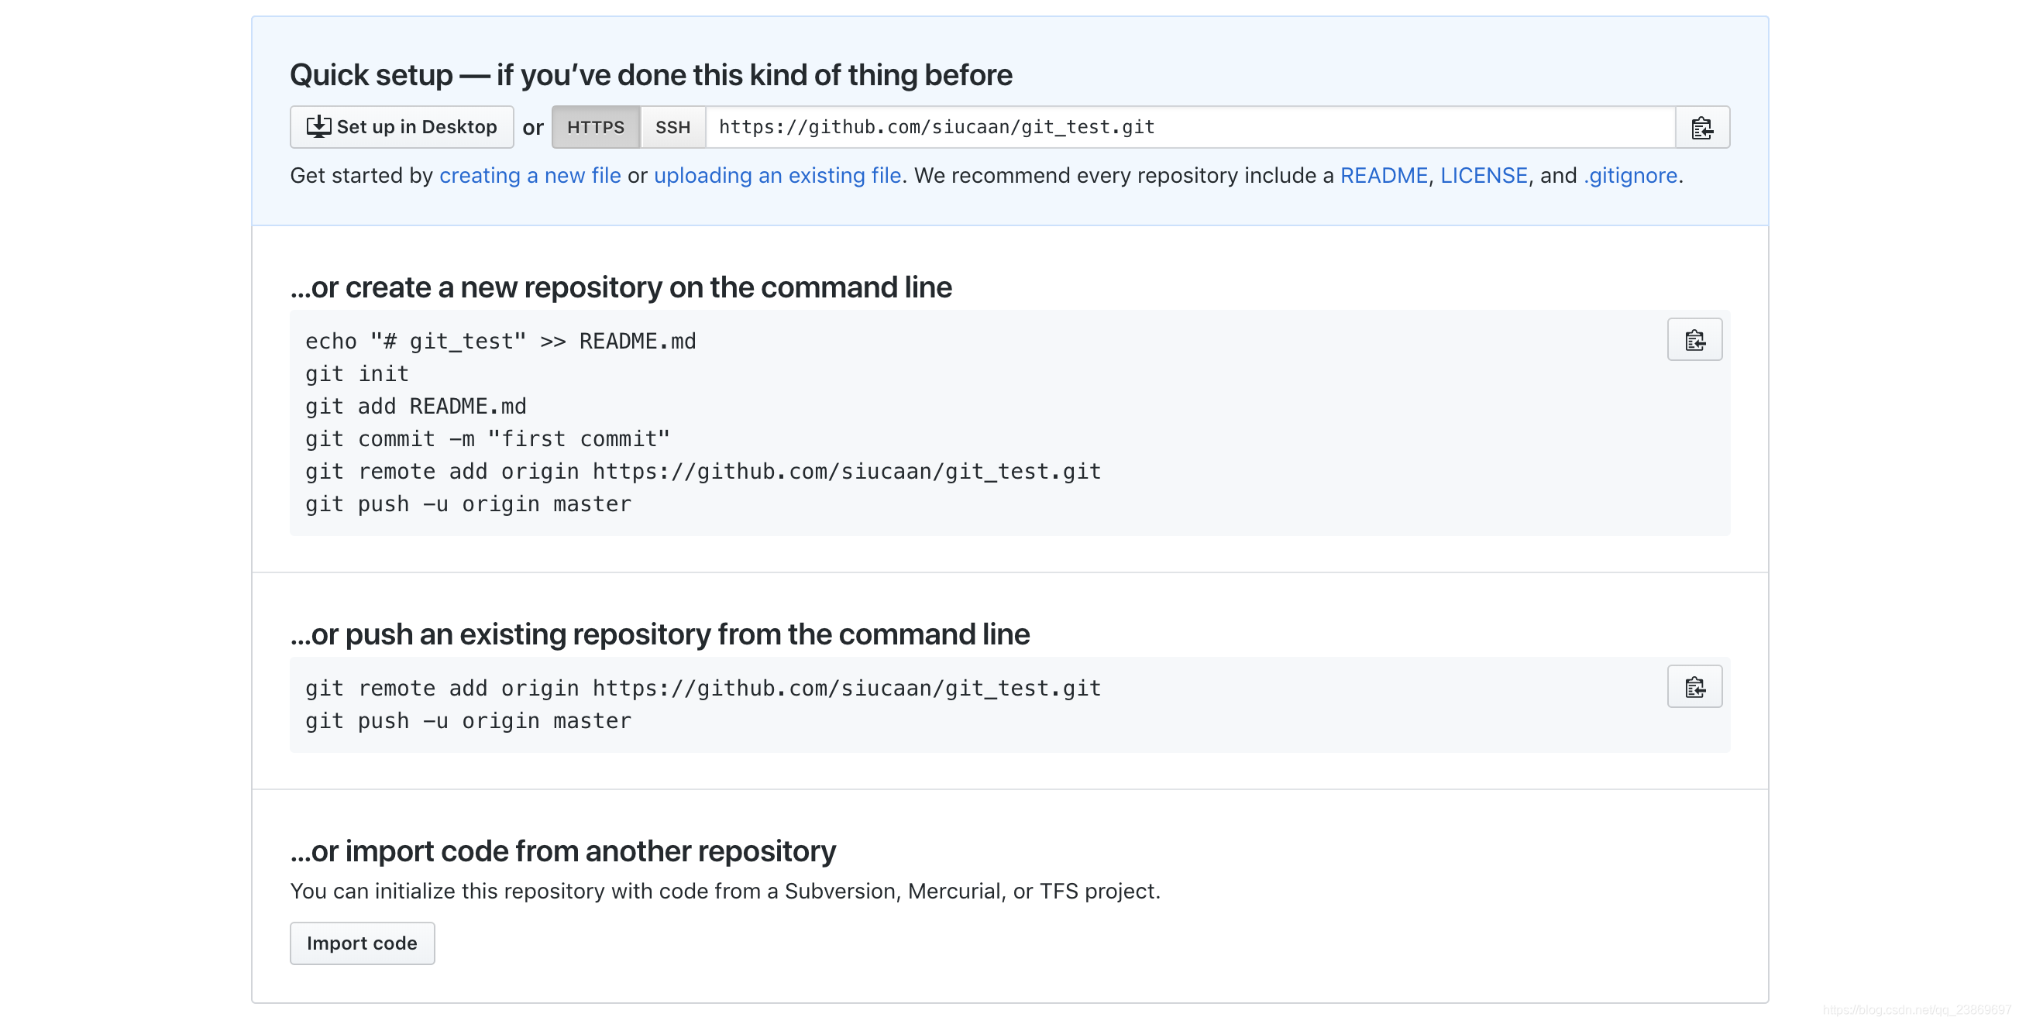Click '…or import code from another repository' heading
Image resolution: width=2019 pixels, height=1024 pixels.
pyautogui.click(x=562, y=850)
